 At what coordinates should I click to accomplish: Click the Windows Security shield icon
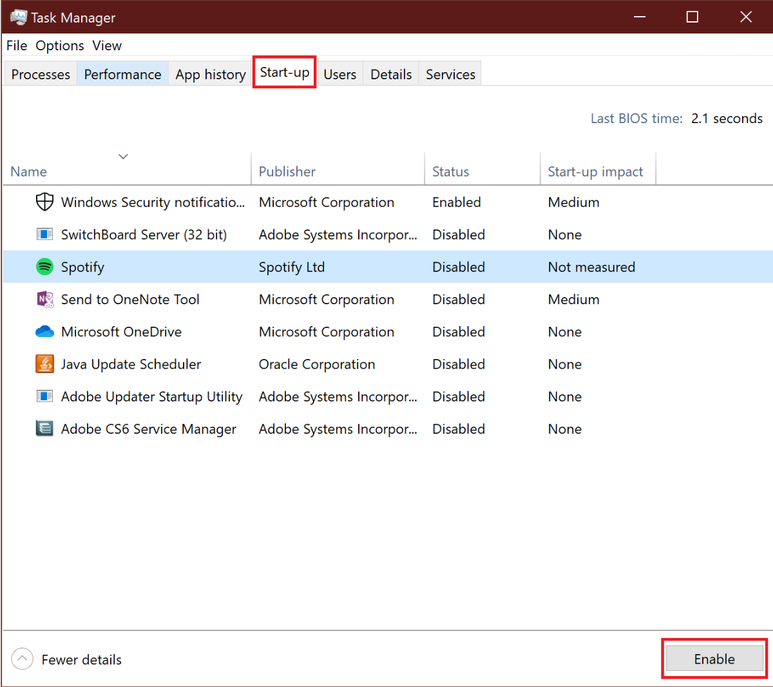pyautogui.click(x=44, y=202)
